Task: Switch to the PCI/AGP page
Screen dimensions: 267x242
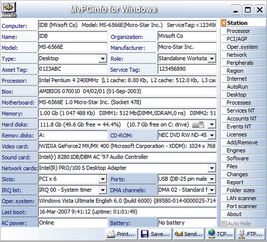Action: [x=244, y=39]
